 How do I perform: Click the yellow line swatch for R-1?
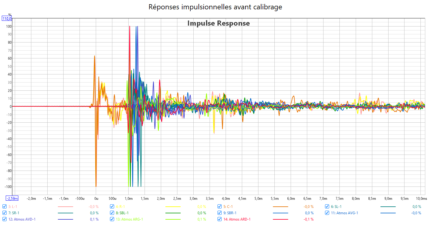(x=173, y=207)
